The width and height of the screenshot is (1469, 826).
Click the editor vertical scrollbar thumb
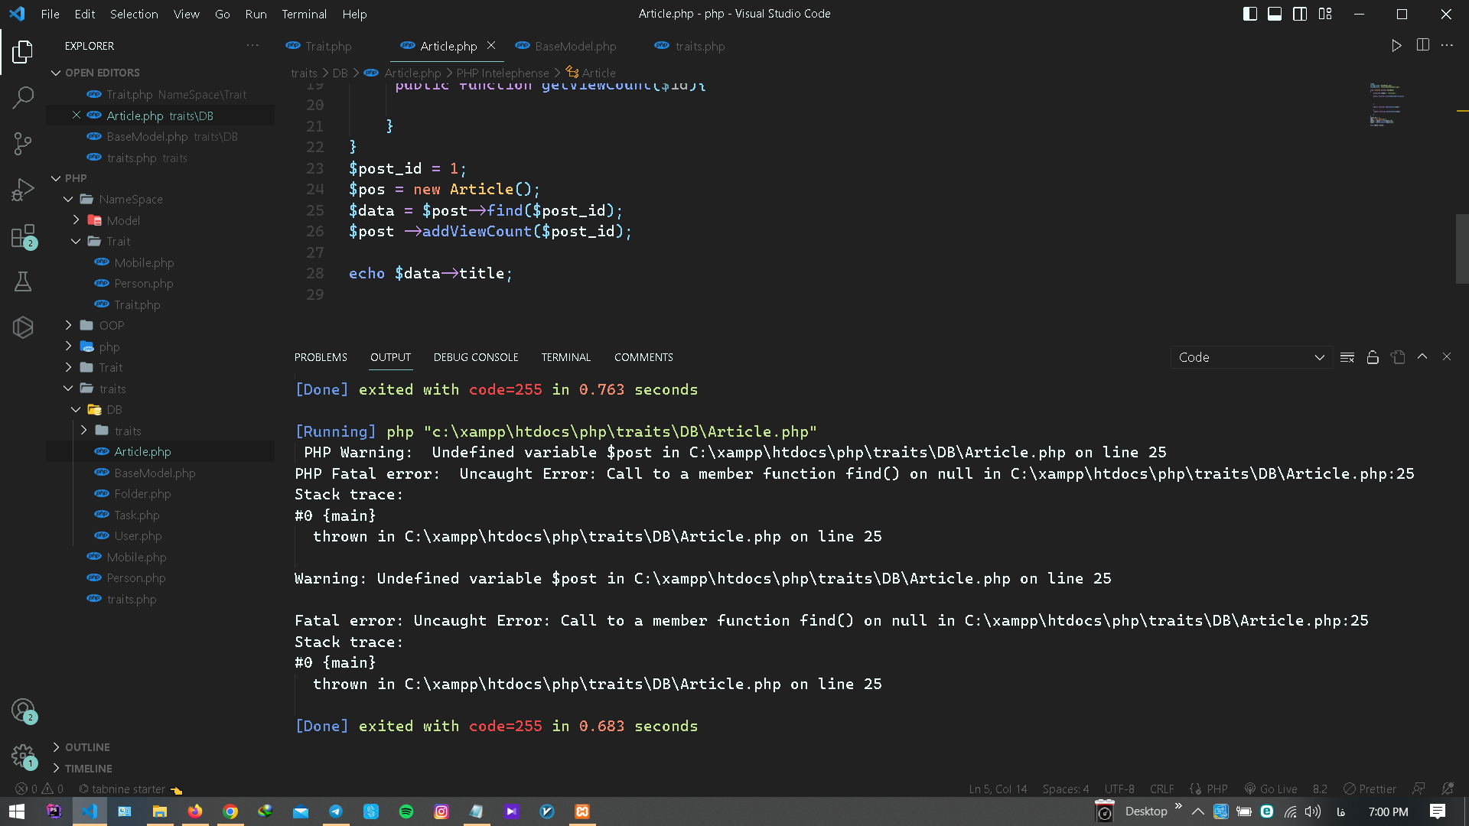tap(1462, 249)
